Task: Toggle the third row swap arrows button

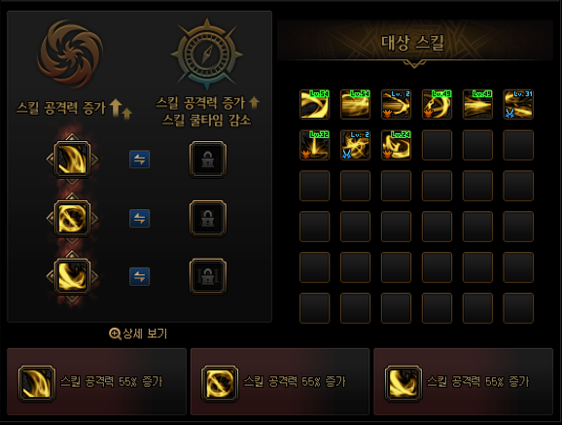Action: pyautogui.click(x=139, y=276)
